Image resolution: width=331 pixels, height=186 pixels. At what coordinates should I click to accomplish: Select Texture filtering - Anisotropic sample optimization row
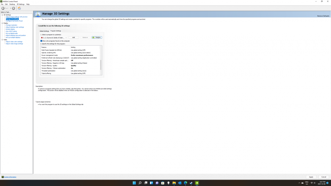(x=70, y=60)
